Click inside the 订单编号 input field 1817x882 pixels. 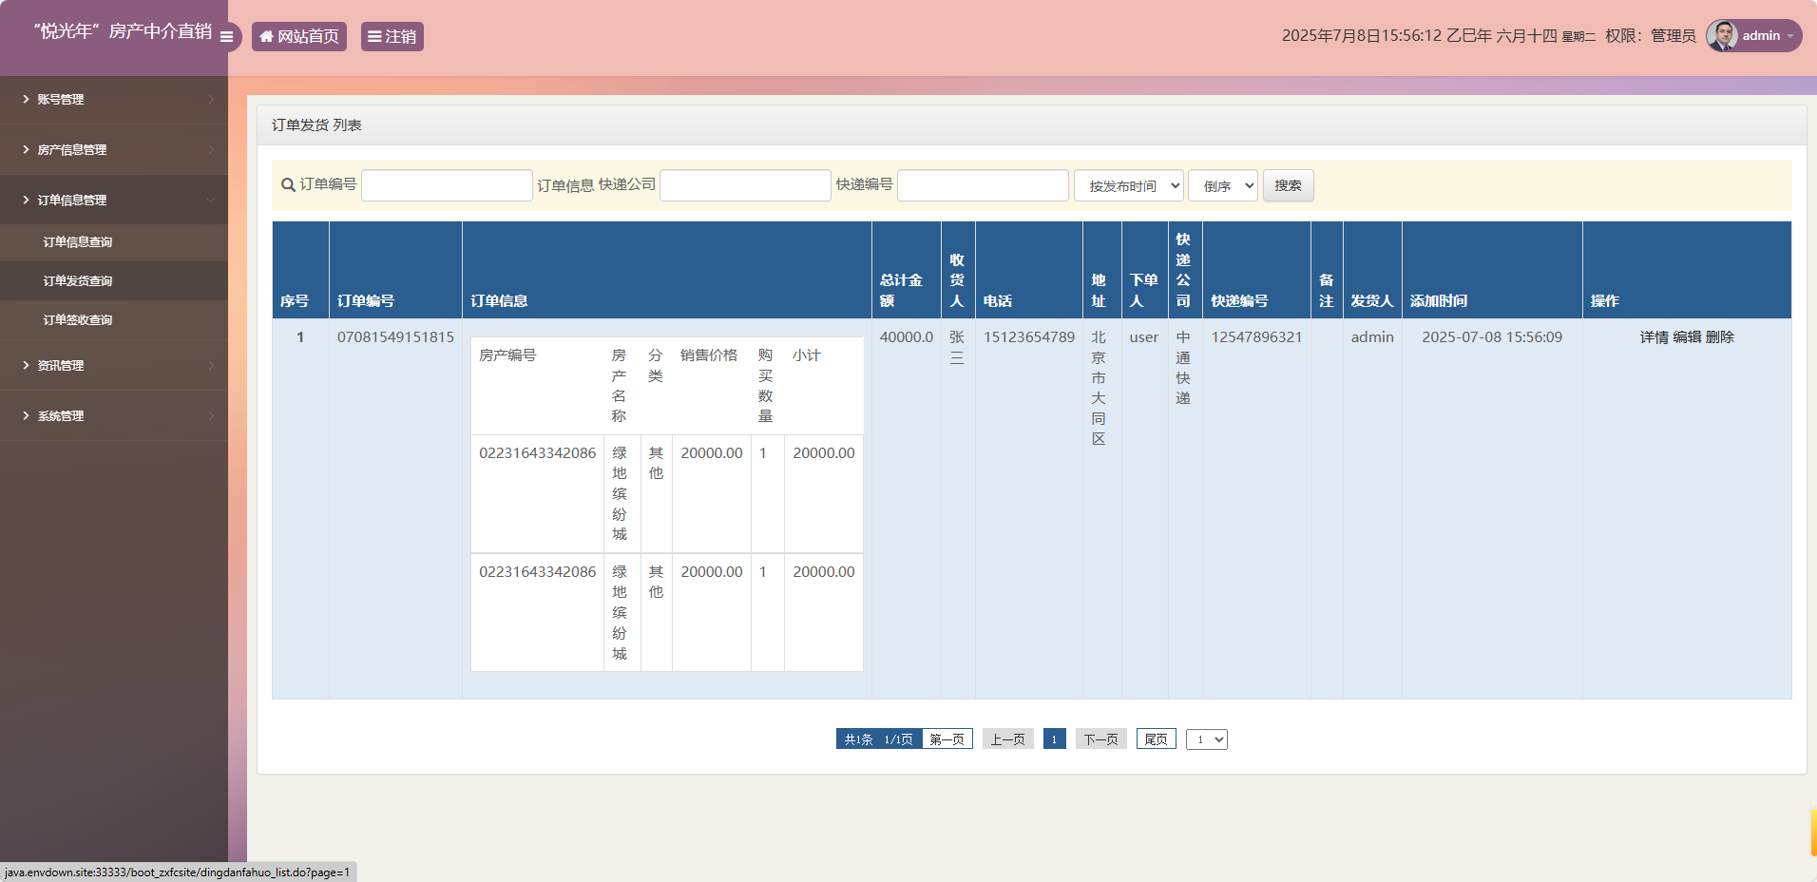tap(446, 185)
